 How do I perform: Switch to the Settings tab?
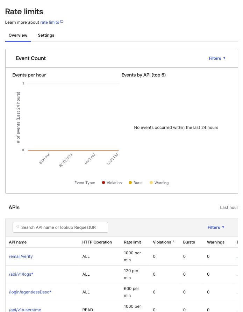click(x=47, y=35)
